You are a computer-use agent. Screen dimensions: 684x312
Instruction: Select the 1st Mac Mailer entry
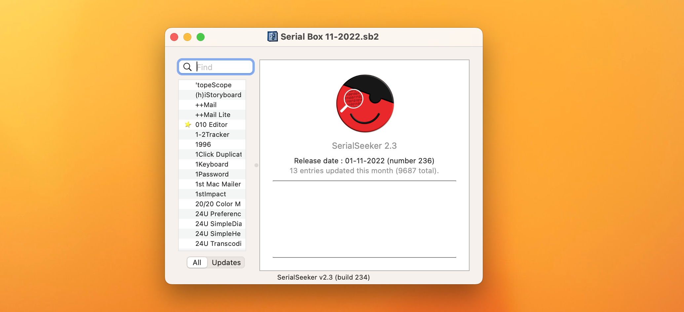(x=212, y=184)
